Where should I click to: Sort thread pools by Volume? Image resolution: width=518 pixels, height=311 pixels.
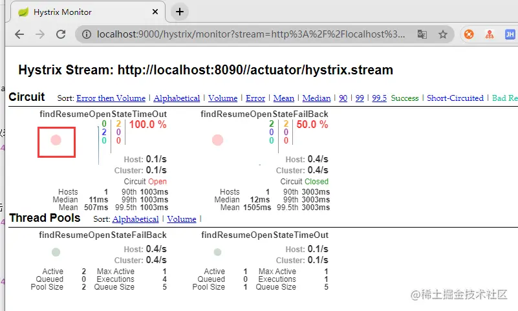182,219
